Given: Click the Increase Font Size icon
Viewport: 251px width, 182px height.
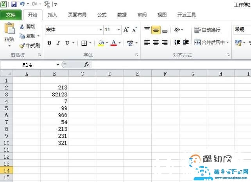Looking at the screenshot, I should (126, 29).
